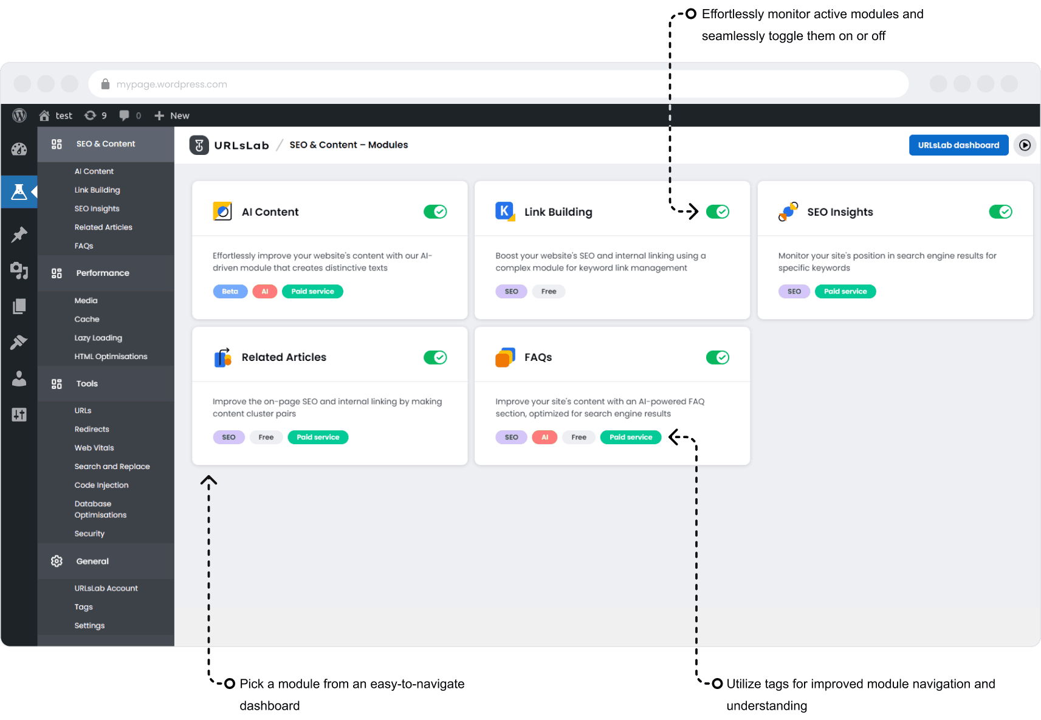Open the Users sidebar icon
The width and height of the screenshot is (1041, 720).
coord(19,379)
